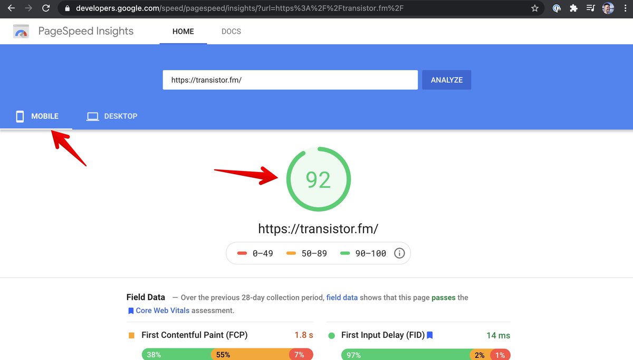
Task: Open the Chrome three-dot menu
Action: coord(625,8)
